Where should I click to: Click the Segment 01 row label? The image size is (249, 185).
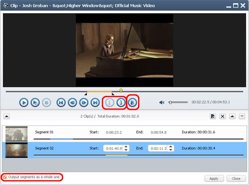click(x=44, y=132)
